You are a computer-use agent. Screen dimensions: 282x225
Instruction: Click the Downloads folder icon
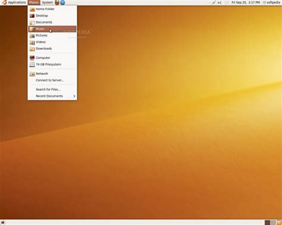point(32,49)
